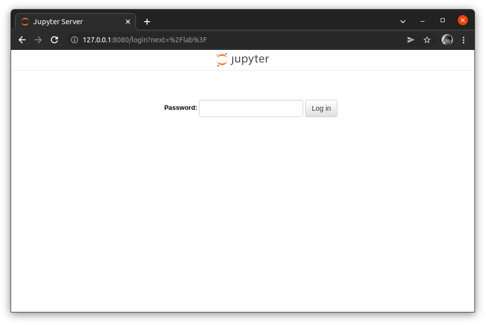
Task: Click the Jupyter logo in header
Action: pos(243,59)
